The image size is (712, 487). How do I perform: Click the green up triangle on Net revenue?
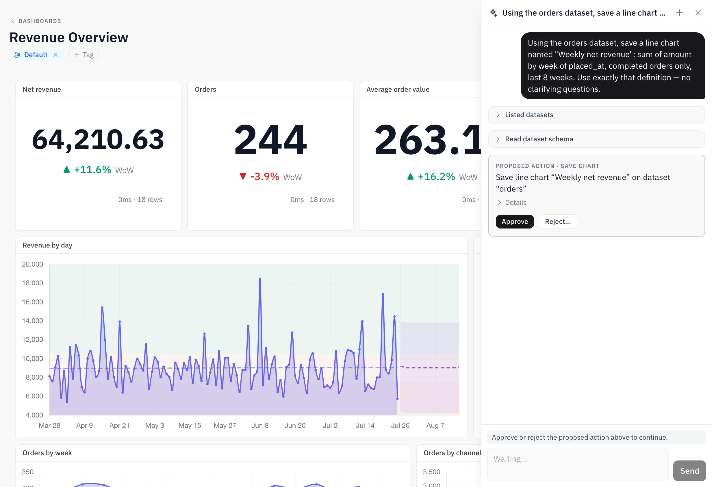tap(66, 169)
